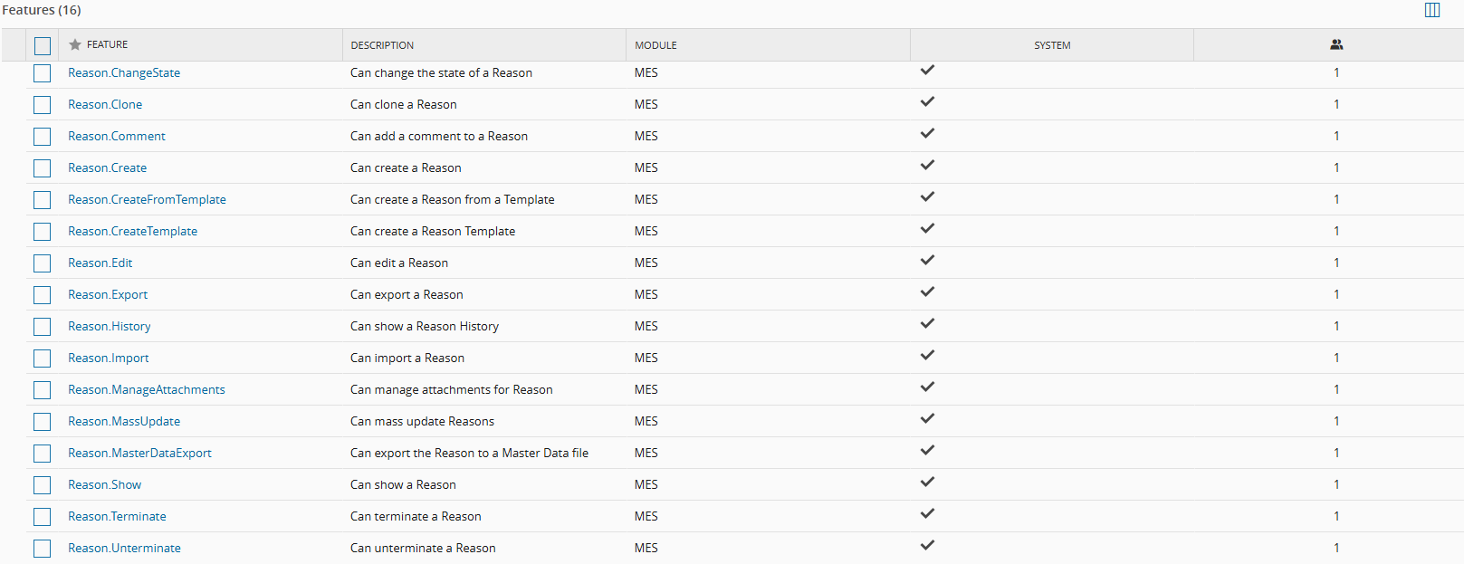Sort by the Module column header
Viewport: 1464px width, 564px height.
click(655, 45)
